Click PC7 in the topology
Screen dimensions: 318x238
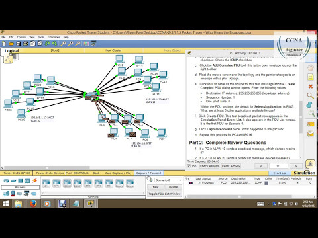[162, 133]
